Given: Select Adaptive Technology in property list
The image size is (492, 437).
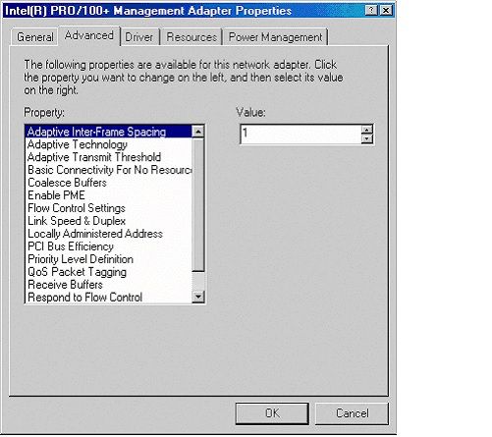Looking at the screenshot, I should (x=109, y=144).
